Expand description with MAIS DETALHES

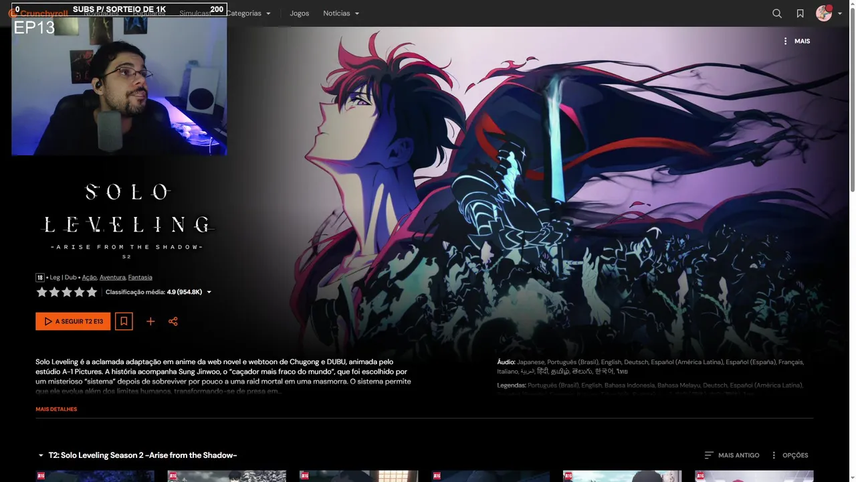point(56,409)
